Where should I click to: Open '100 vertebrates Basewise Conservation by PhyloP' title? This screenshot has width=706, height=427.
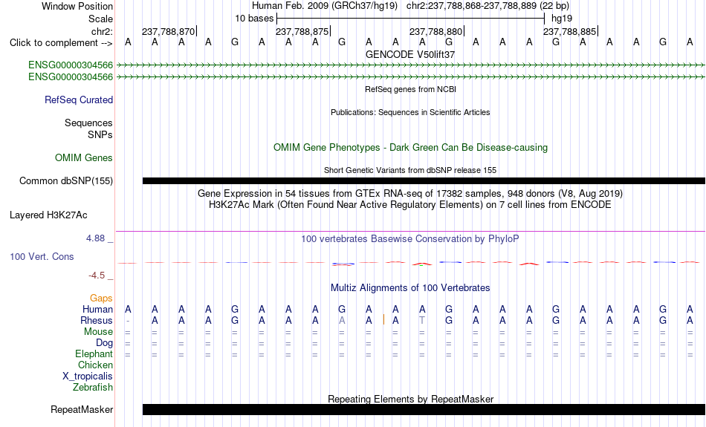410,239
